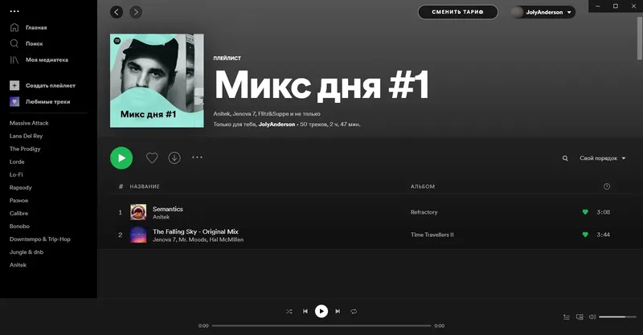Open the connect to device icon
643x335 pixels.
click(580, 317)
